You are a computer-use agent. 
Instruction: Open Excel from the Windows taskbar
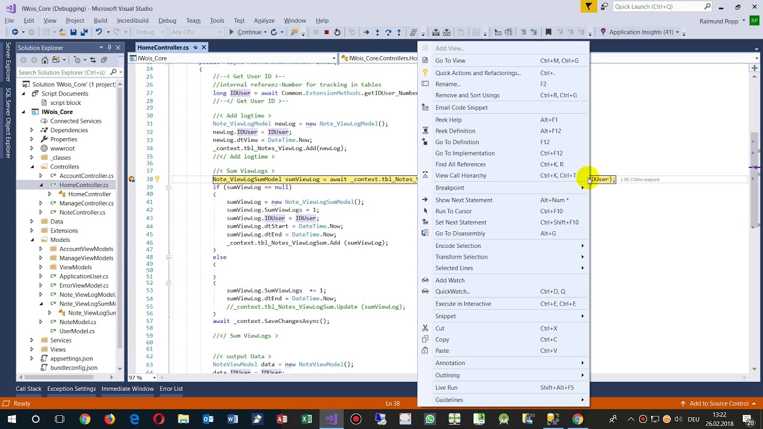click(x=306, y=419)
